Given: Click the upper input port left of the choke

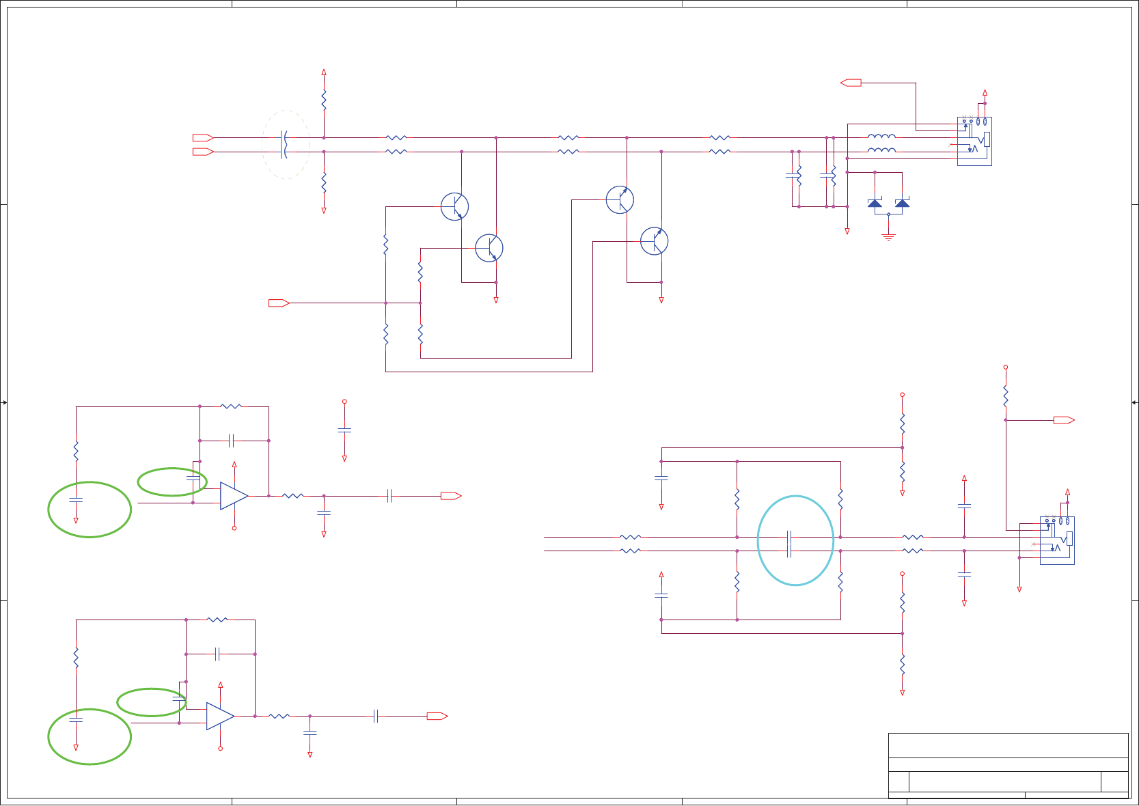Looking at the screenshot, I should [203, 137].
